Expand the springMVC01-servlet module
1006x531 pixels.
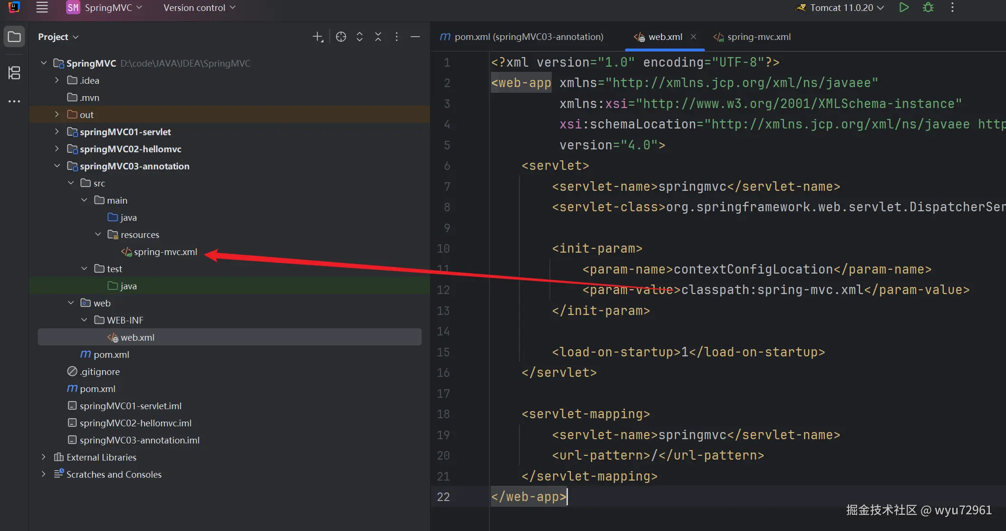(x=57, y=132)
